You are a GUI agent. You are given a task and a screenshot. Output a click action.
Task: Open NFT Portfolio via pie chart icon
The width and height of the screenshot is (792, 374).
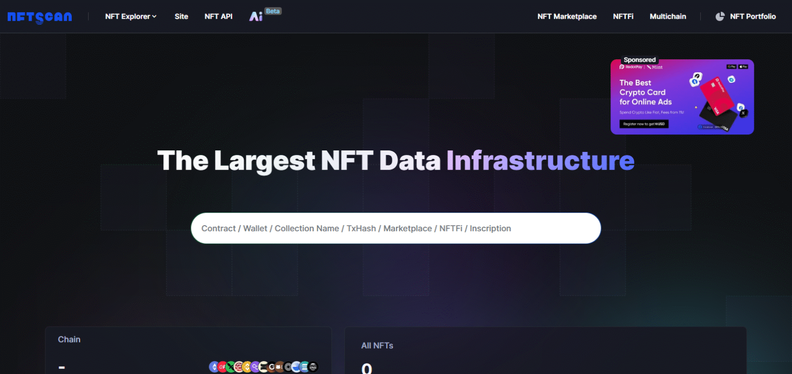click(720, 16)
